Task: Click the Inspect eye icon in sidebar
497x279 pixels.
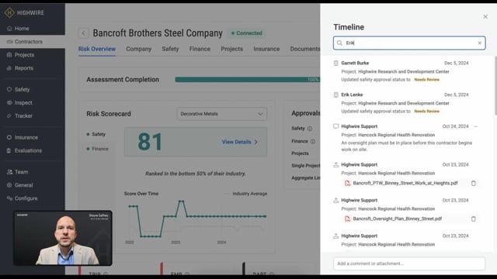Action: pos(9,103)
